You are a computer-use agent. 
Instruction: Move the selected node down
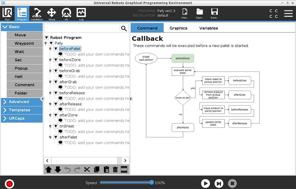58,170
